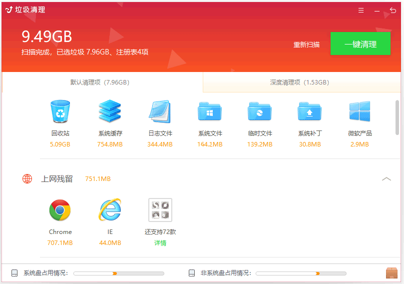The image size is (404, 284).
Task: Click the 上网残留 section heading
Action: point(57,179)
